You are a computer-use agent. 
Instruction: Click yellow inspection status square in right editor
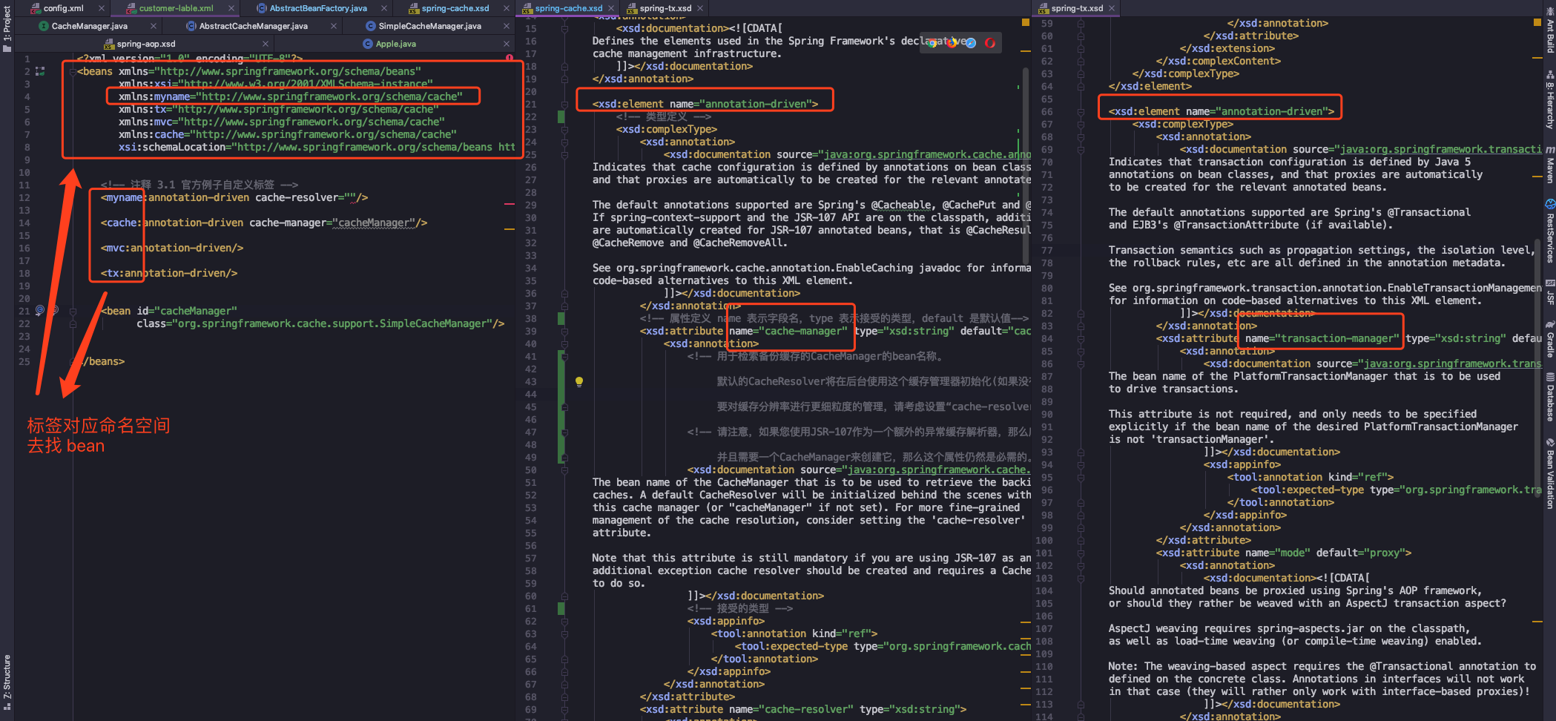click(x=1537, y=22)
